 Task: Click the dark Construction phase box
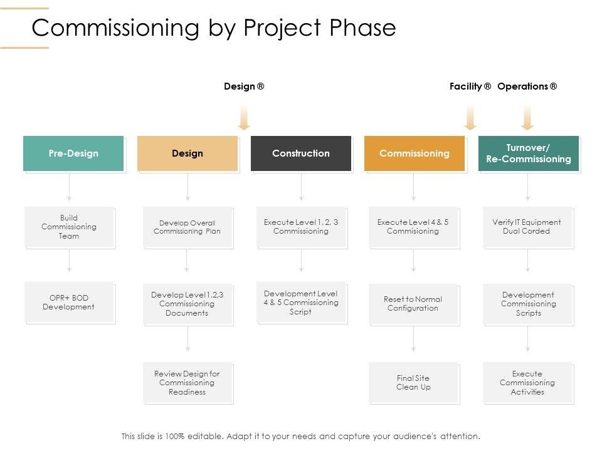301,153
